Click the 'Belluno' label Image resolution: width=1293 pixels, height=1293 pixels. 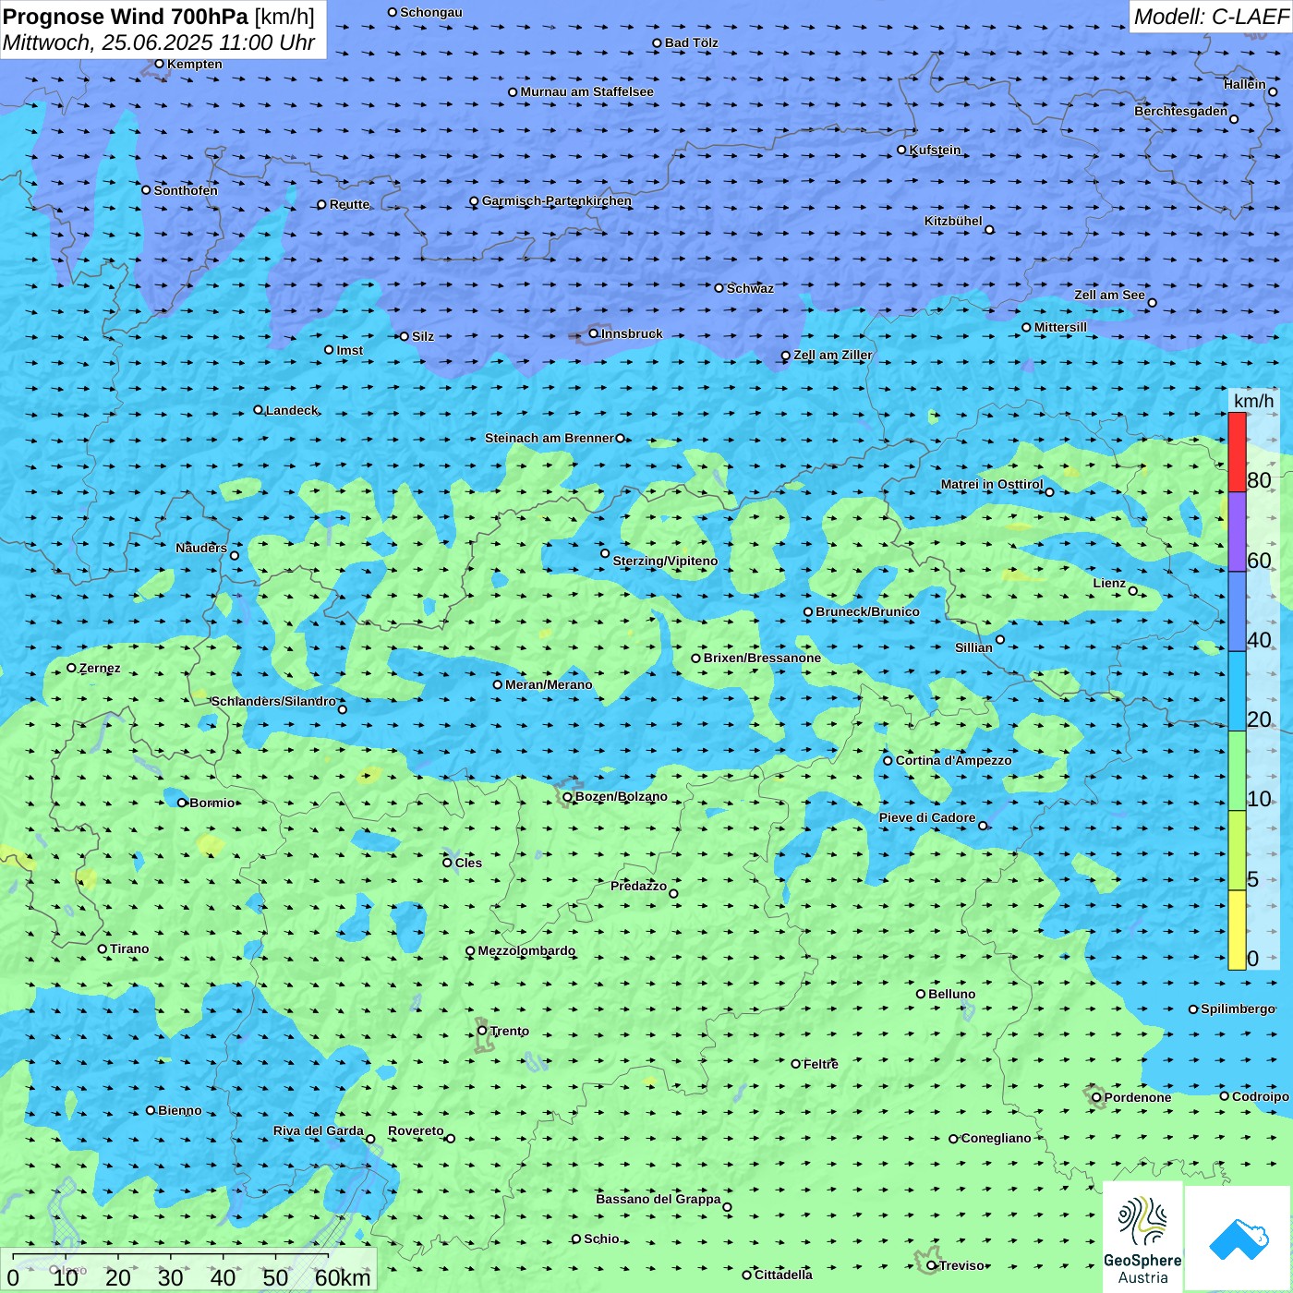[952, 994]
